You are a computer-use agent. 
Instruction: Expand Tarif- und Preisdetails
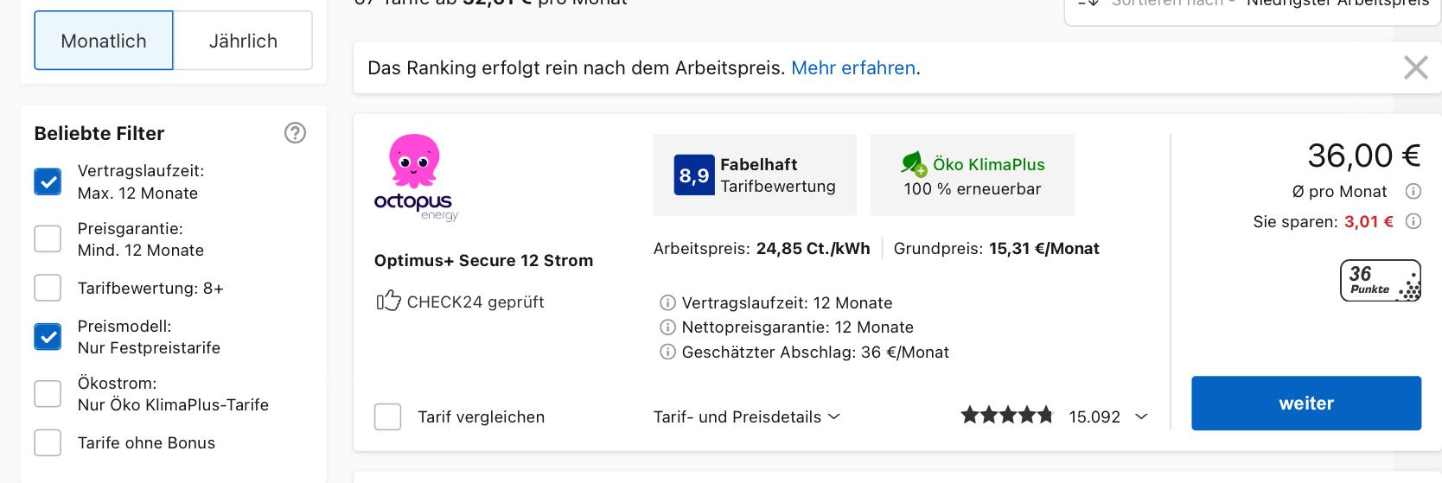[x=747, y=417]
